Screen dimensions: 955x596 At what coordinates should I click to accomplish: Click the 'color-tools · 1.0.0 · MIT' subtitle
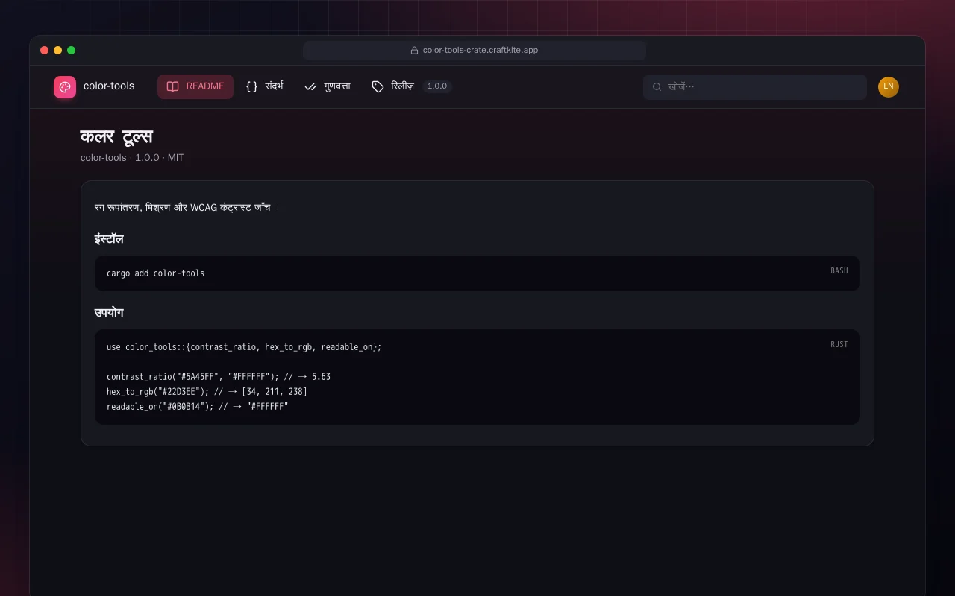[x=132, y=158]
